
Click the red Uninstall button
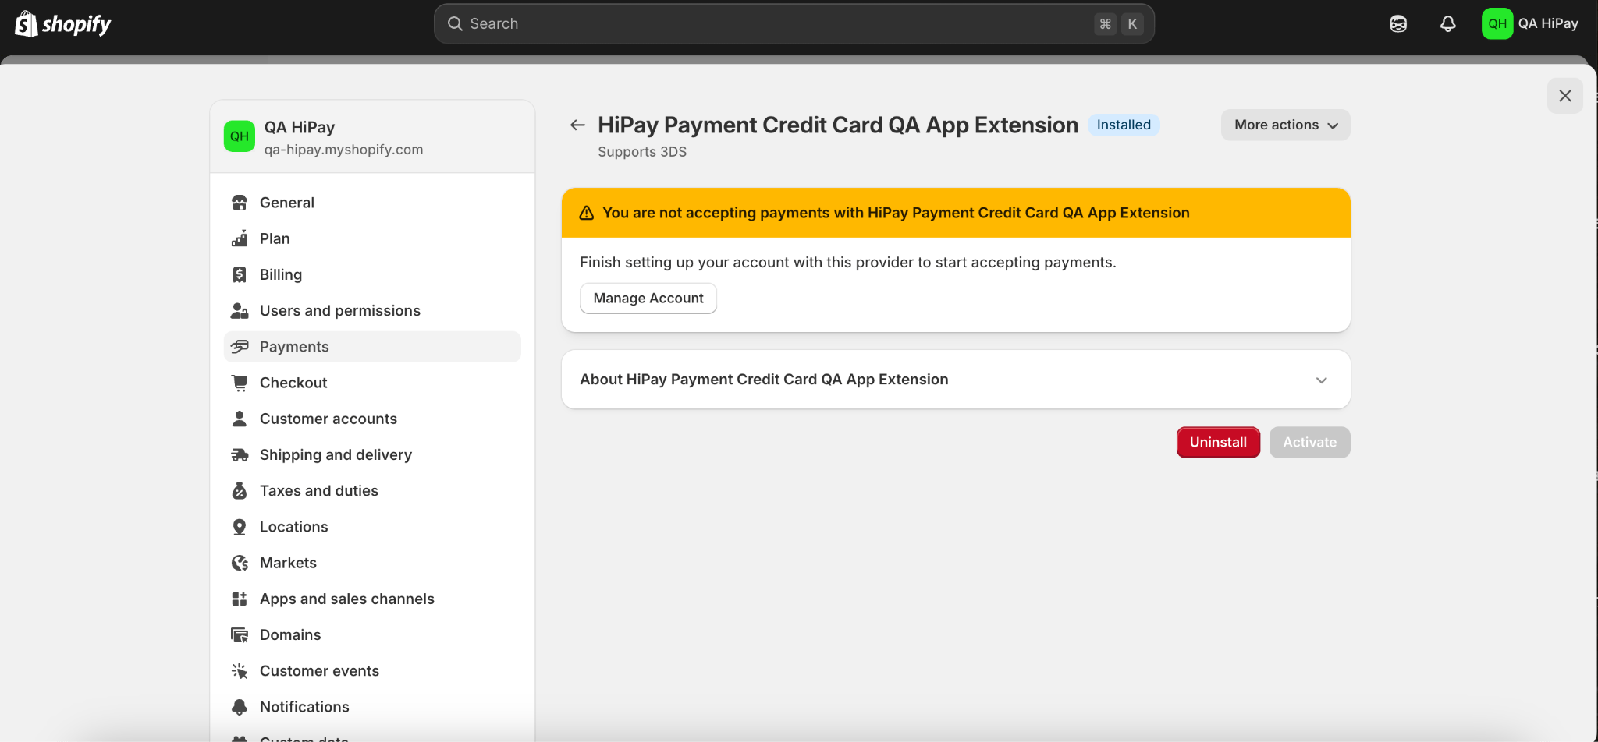pos(1218,442)
